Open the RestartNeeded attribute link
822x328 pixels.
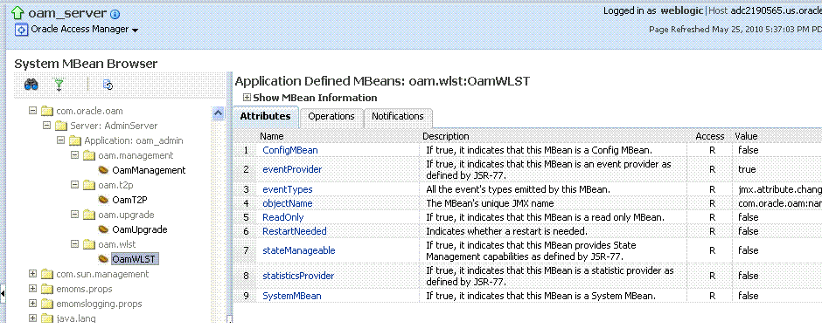click(294, 231)
